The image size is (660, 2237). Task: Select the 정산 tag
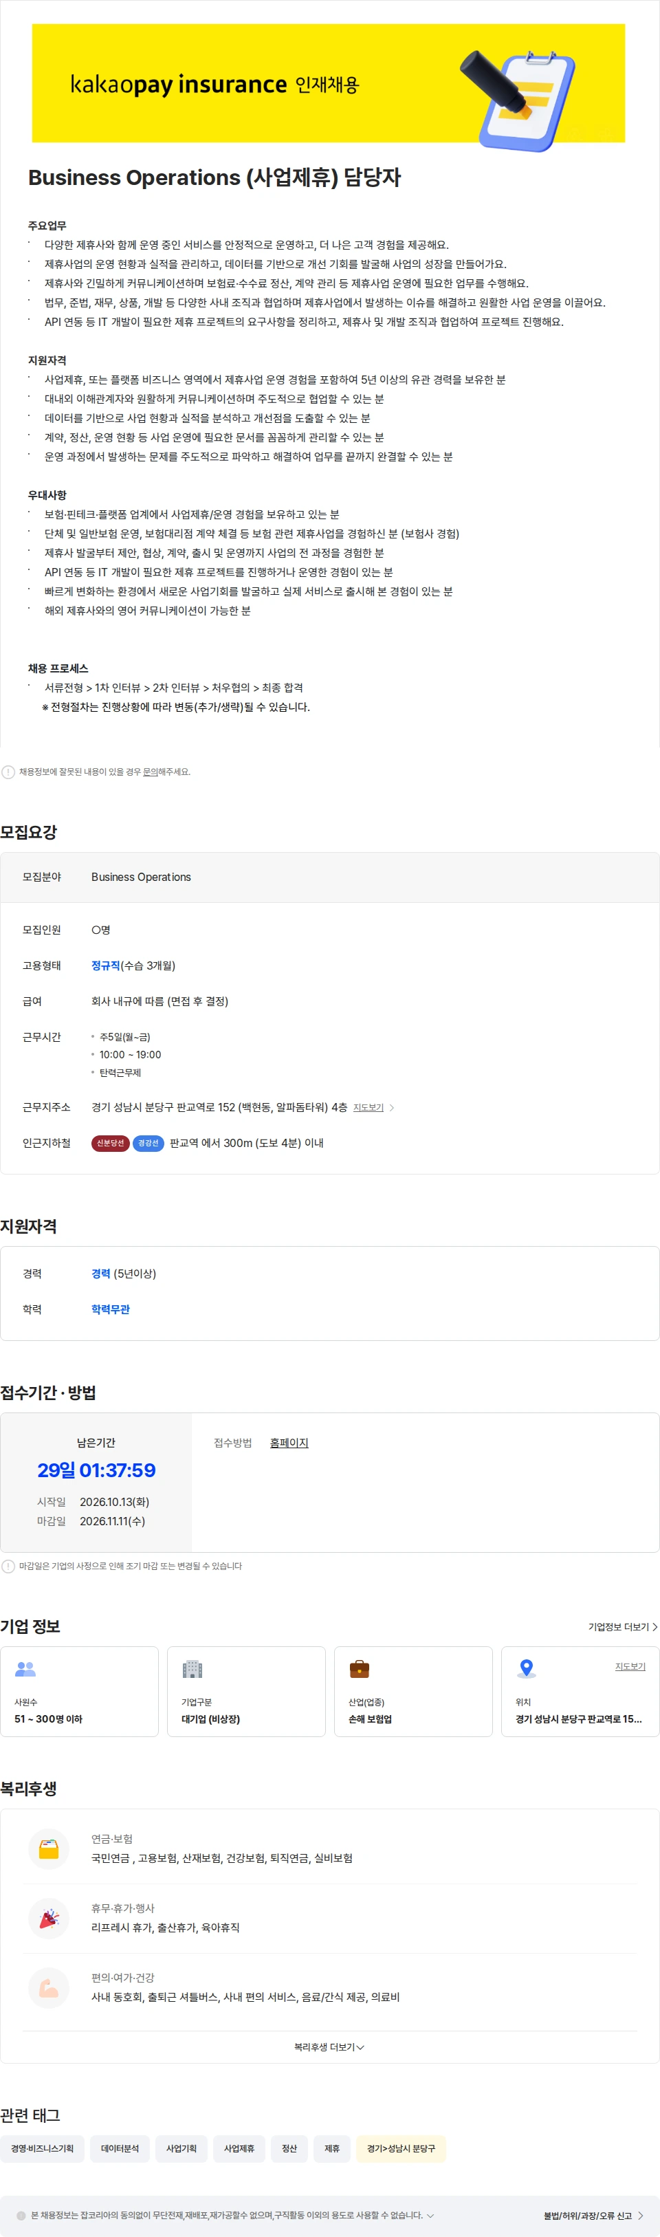click(289, 2148)
